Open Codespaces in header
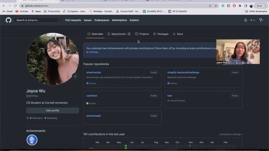269x151 pixels. (102, 20)
